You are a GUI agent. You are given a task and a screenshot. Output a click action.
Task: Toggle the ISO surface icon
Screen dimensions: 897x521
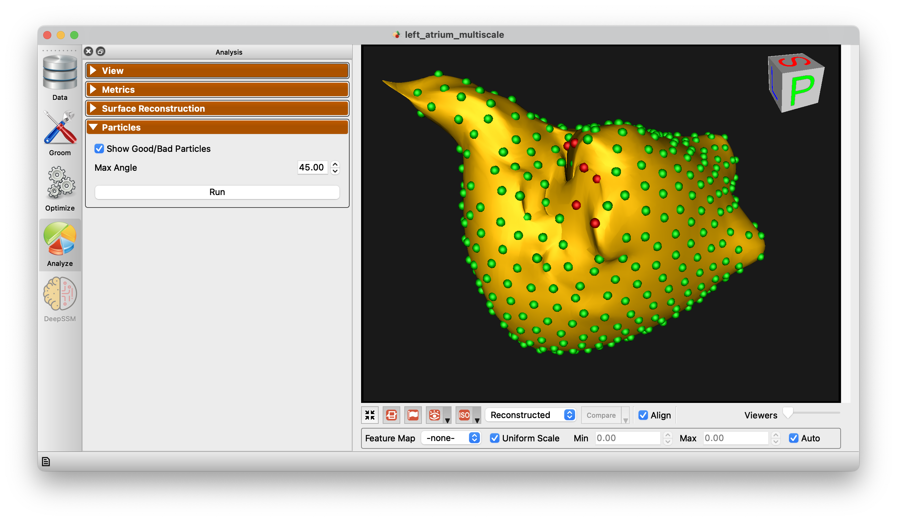(464, 415)
